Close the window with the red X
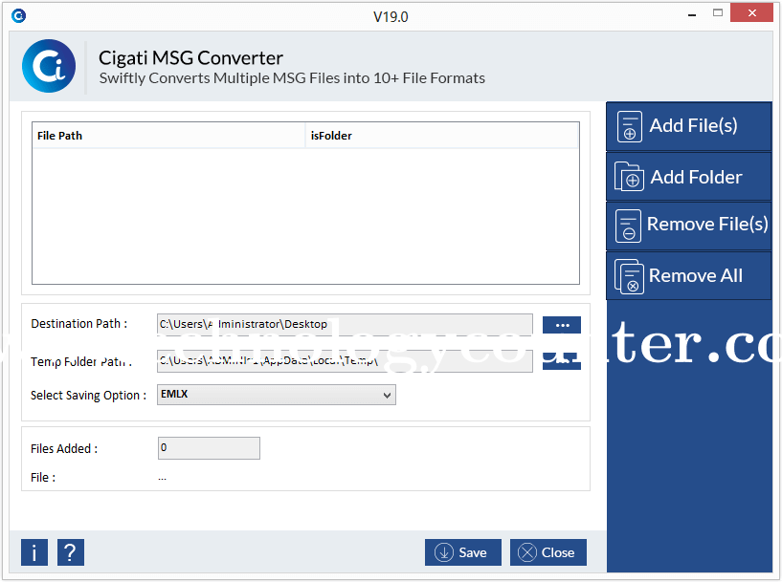Image resolution: width=782 pixels, height=582 pixels. point(751,13)
